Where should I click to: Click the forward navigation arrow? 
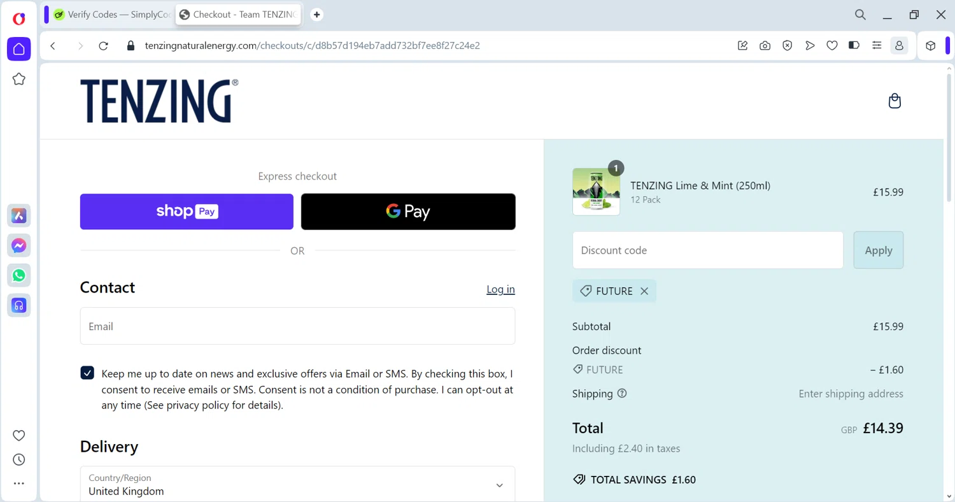(x=80, y=46)
